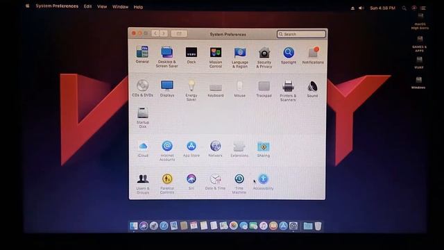Screen dimensions: 444x250
Task: Open the Siri preferences pane
Action: (x=191, y=182)
